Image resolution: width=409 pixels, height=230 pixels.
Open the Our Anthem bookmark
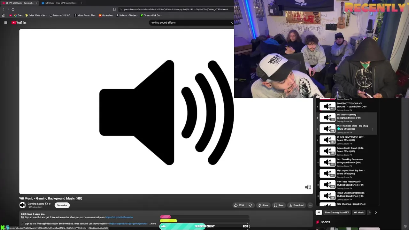point(106,15)
